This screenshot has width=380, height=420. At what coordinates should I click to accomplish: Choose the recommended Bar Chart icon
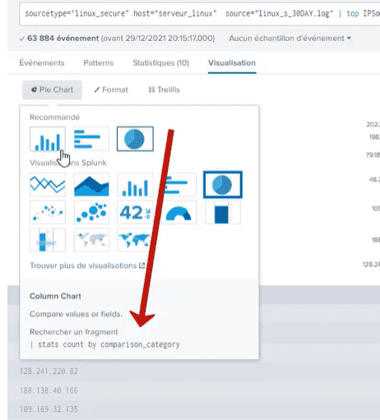tap(91, 139)
